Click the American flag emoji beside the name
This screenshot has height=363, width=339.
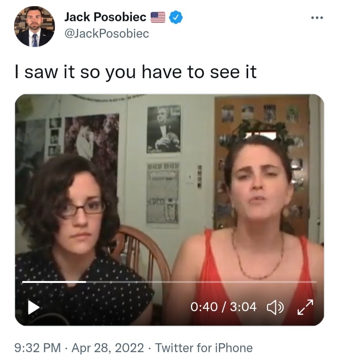tap(158, 17)
